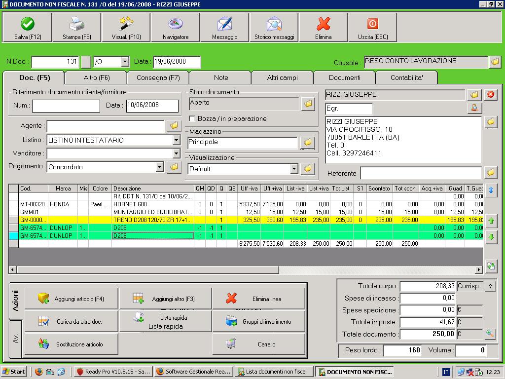
Task: Enable Bozza / in preparazione checkbox
Action: point(192,119)
